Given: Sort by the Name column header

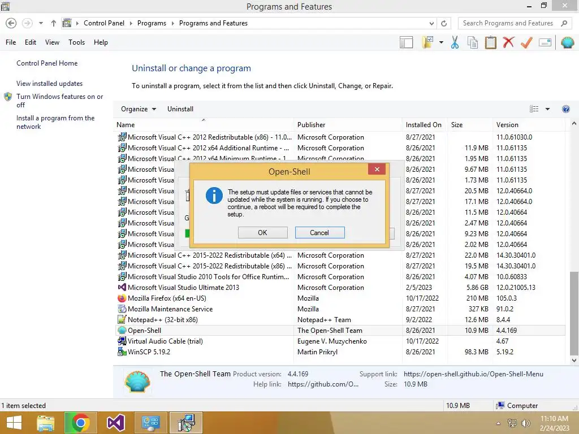Looking at the screenshot, I should coord(204,125).
